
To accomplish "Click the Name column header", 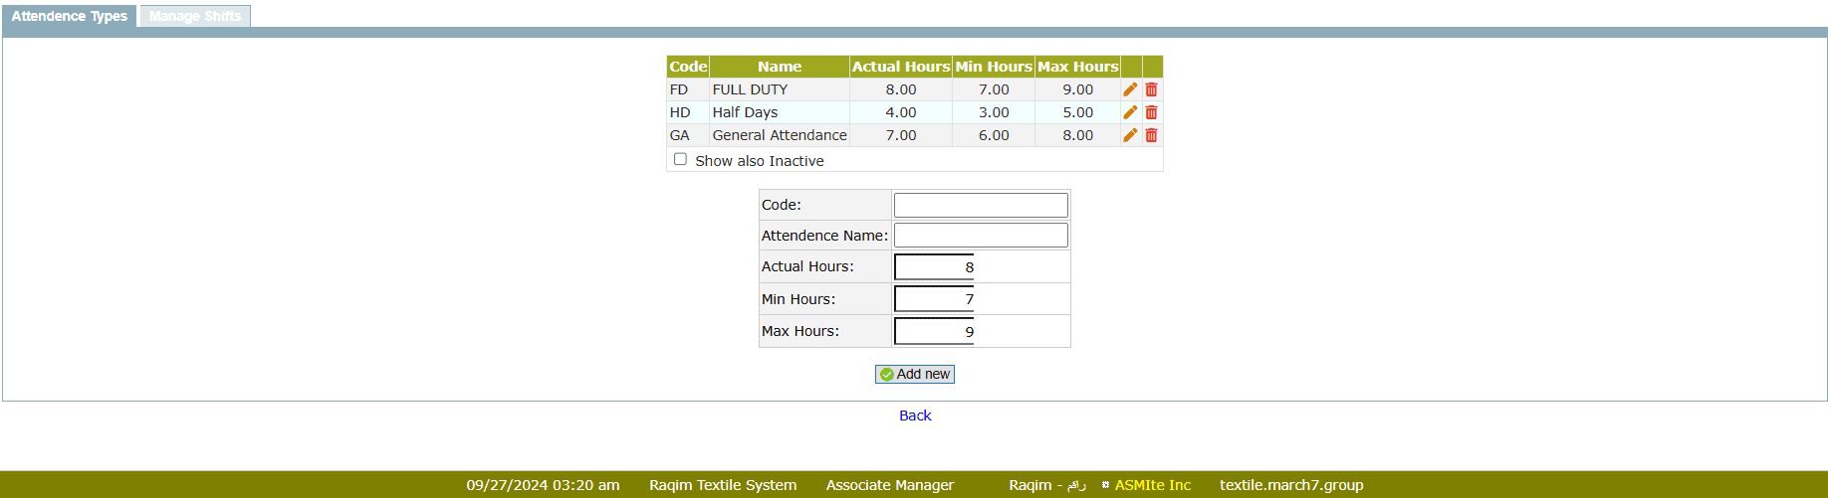I will [x=779, y=67].
